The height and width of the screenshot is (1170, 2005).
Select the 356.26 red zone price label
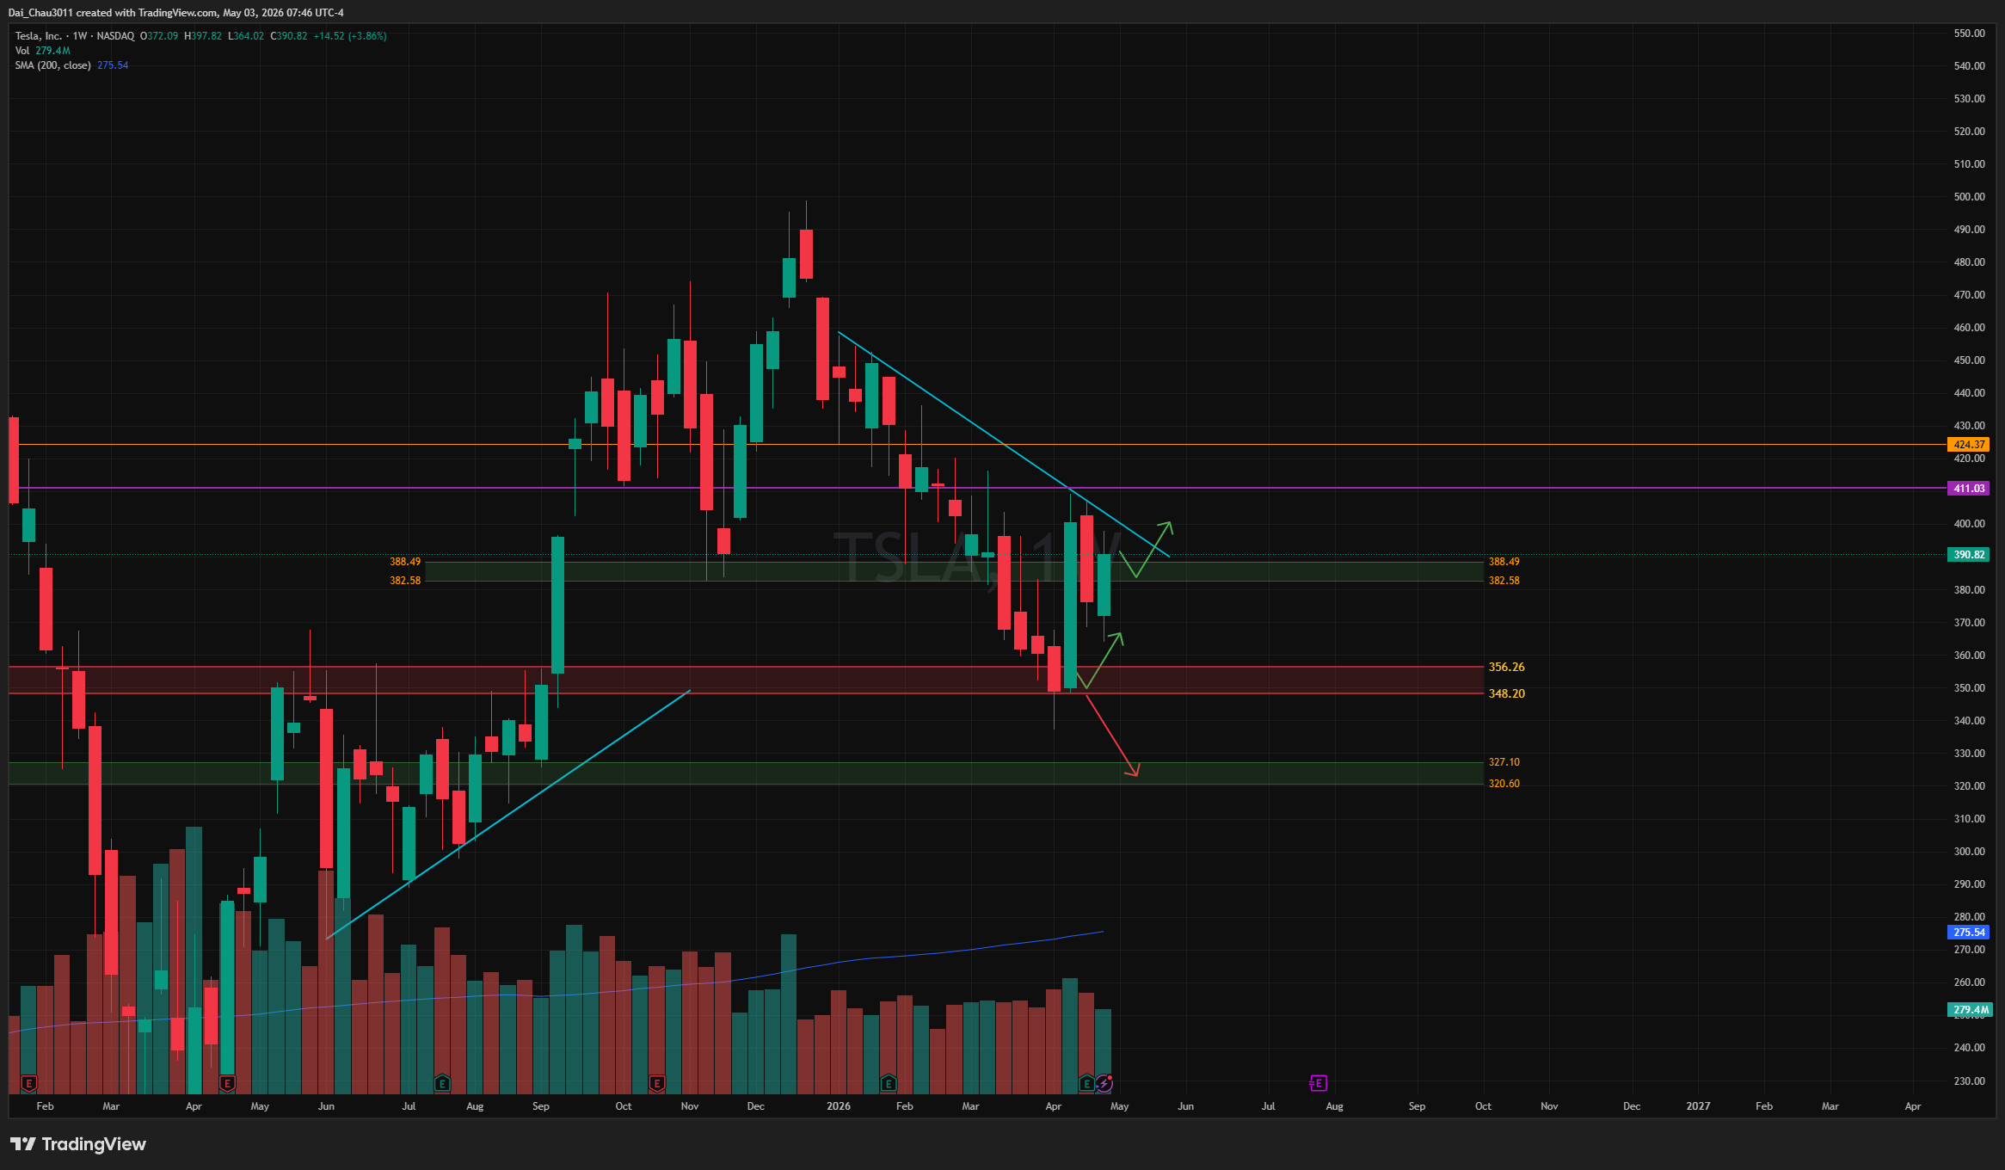click(1506, 667)
